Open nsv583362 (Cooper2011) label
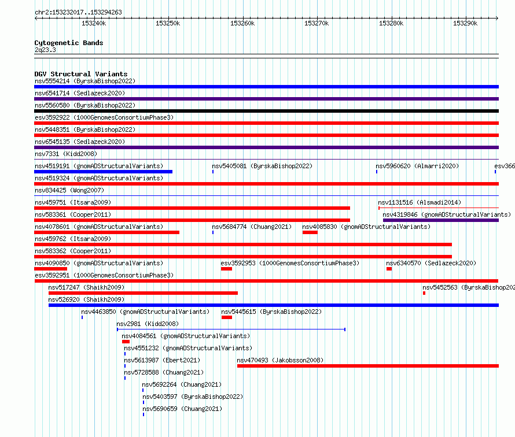Viewport: 515px width, 437px height. point(73,251)
